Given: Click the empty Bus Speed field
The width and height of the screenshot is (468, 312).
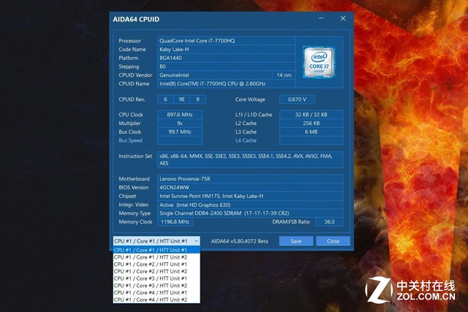Looking at the screenshot, I should (180, 140).
